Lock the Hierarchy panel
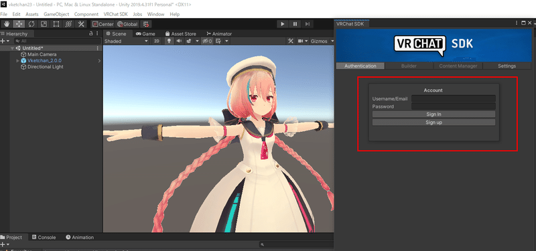The image size is (536, 251). click(x=91, y=33)
